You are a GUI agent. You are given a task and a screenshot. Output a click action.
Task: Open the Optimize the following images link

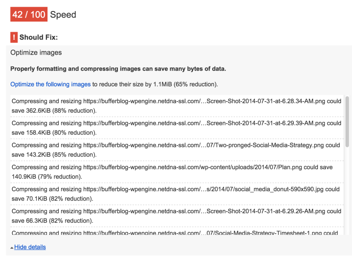pyautogui.click(x=51, y=84)
